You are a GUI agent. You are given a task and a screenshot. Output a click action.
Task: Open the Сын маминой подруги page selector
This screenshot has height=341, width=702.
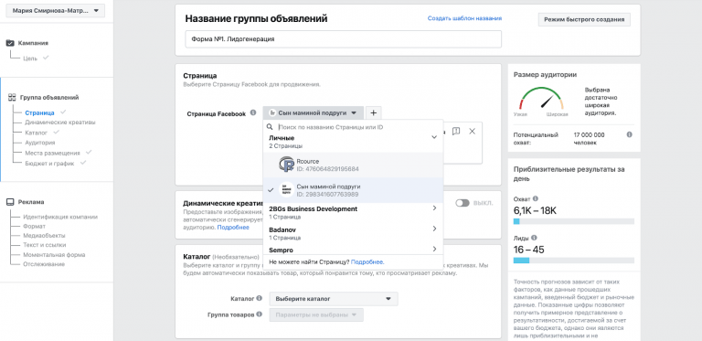click(x=313, y=113)
